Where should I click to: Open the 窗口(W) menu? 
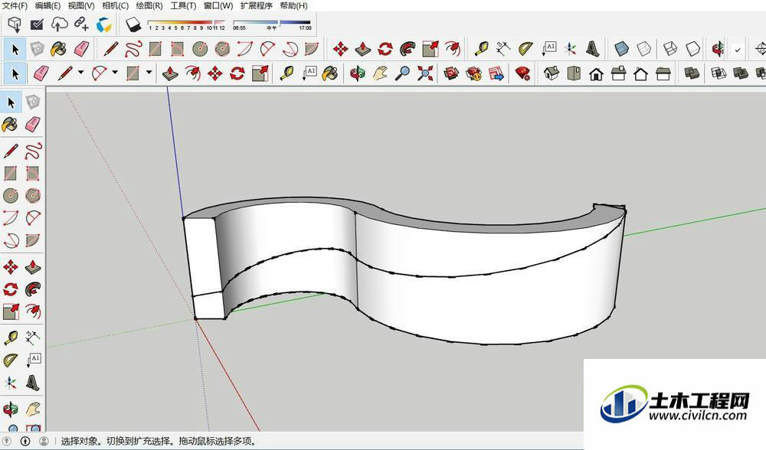pyautogui.click(x=218, y=5)
